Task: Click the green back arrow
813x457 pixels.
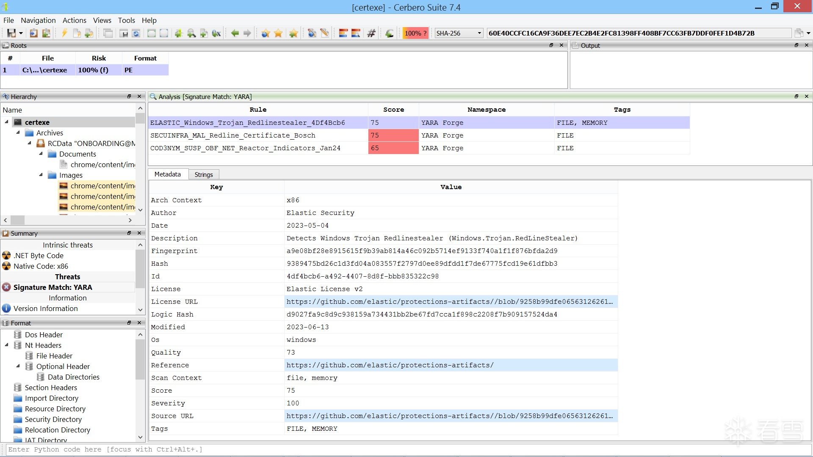Action: pyautogui.click(x=235, y=33)
